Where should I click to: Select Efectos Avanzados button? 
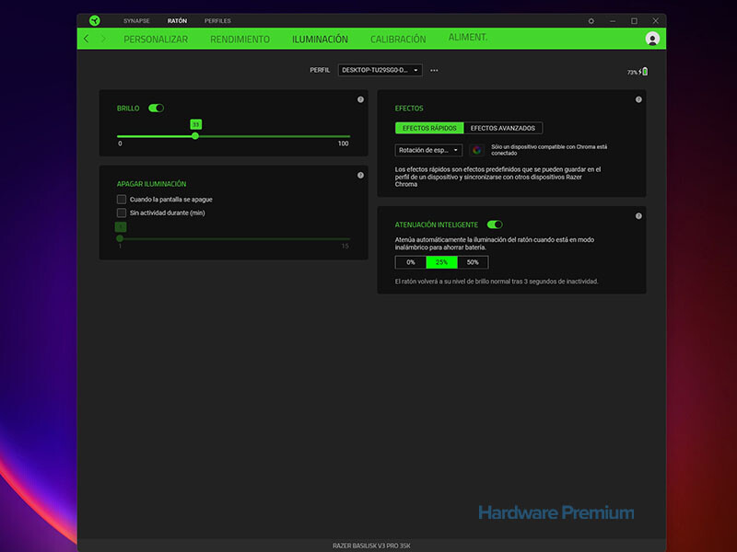click(502, 128)
